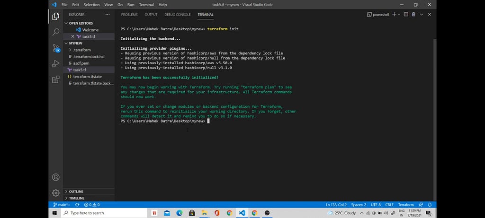Open the Manage gear icon

point(56,193)
